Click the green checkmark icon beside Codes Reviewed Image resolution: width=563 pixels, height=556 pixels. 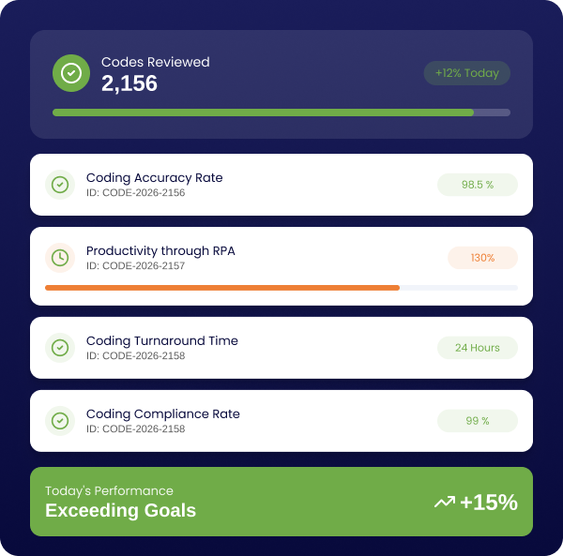point(71,73)
